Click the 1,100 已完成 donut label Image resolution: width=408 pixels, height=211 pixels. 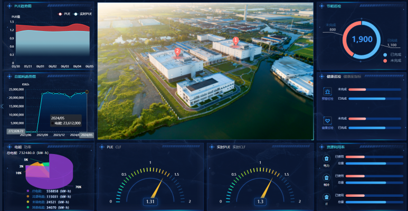coord(392,45)
